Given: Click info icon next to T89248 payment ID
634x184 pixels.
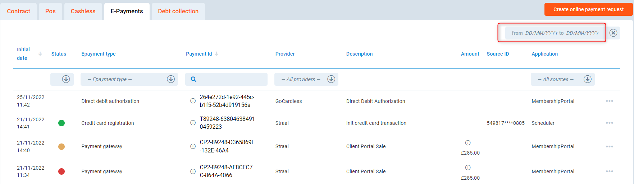Looking at the screenshot, I should (193, 123).
